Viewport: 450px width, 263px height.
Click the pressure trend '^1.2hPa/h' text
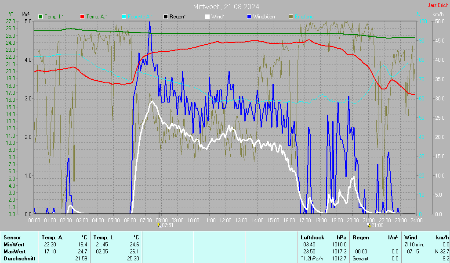(x=312, y=259)
